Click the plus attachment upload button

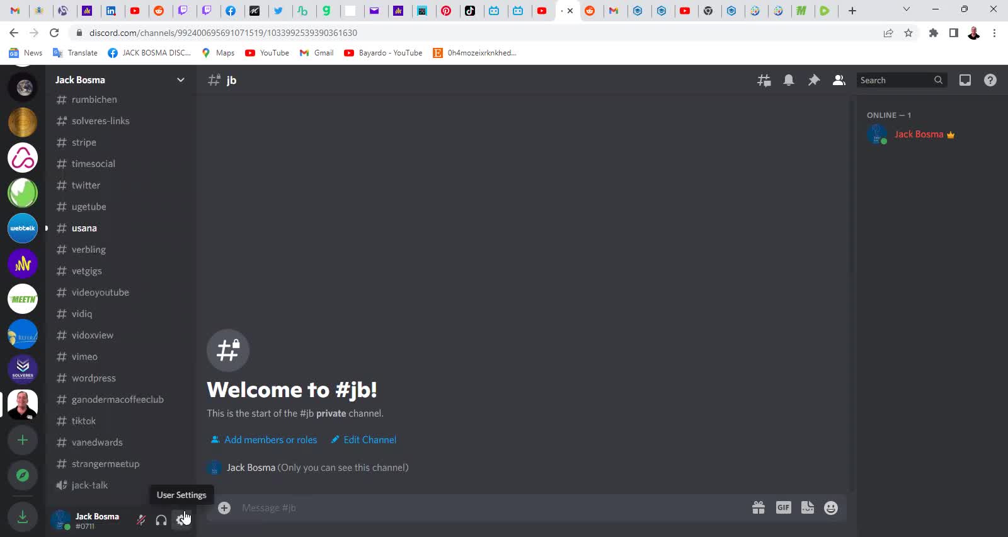(224, 507)
